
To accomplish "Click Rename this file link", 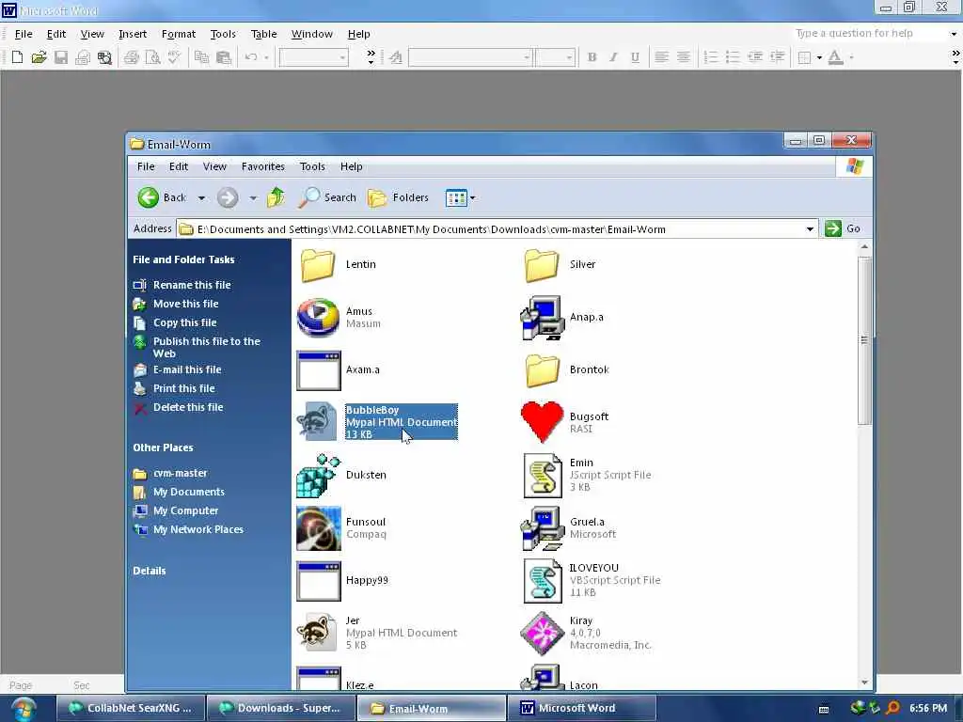I will click(x=192, y=285).
